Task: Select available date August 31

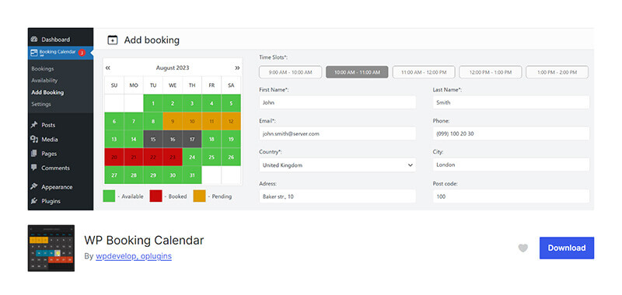Action: pyautogui.click(x=192, y=175)
